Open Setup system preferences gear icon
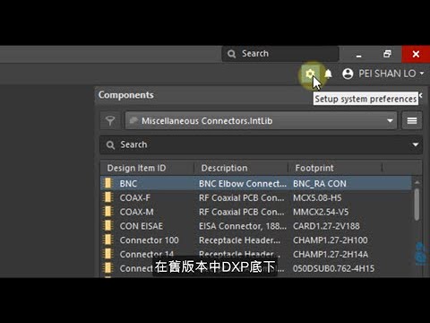The width and height of the screenshot is (430, 323). tap(310, 74)
